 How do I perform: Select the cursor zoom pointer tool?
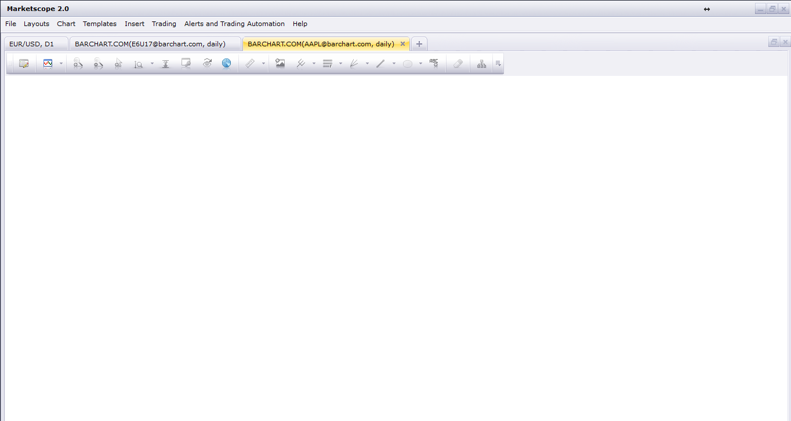(118, 64)
